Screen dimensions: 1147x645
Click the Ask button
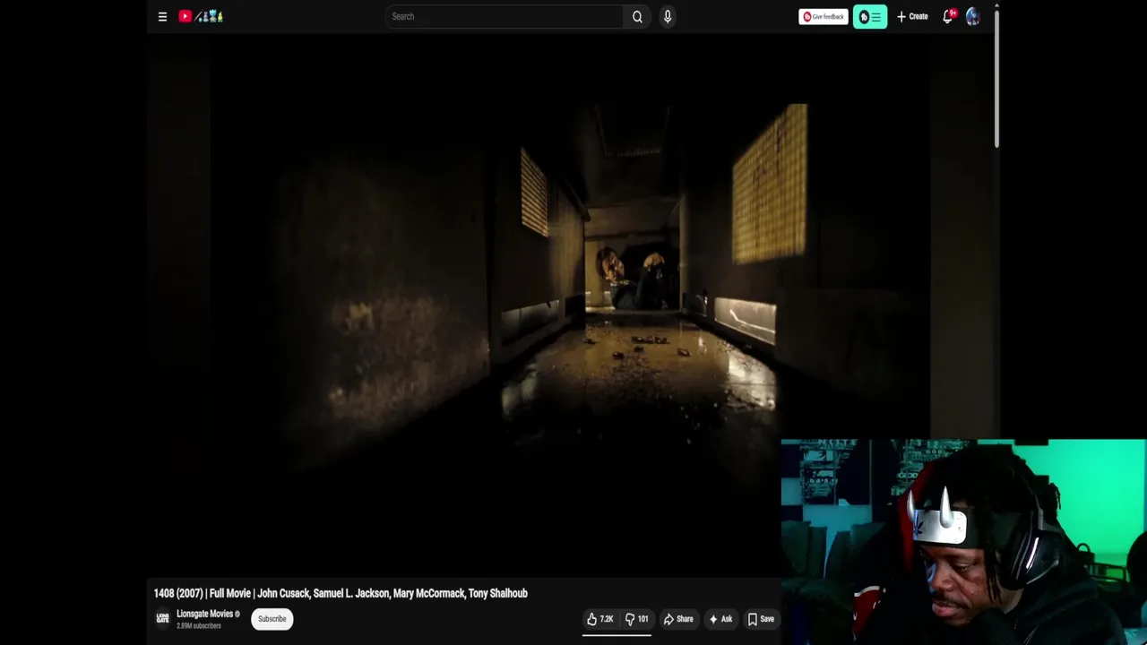[720, 619]
